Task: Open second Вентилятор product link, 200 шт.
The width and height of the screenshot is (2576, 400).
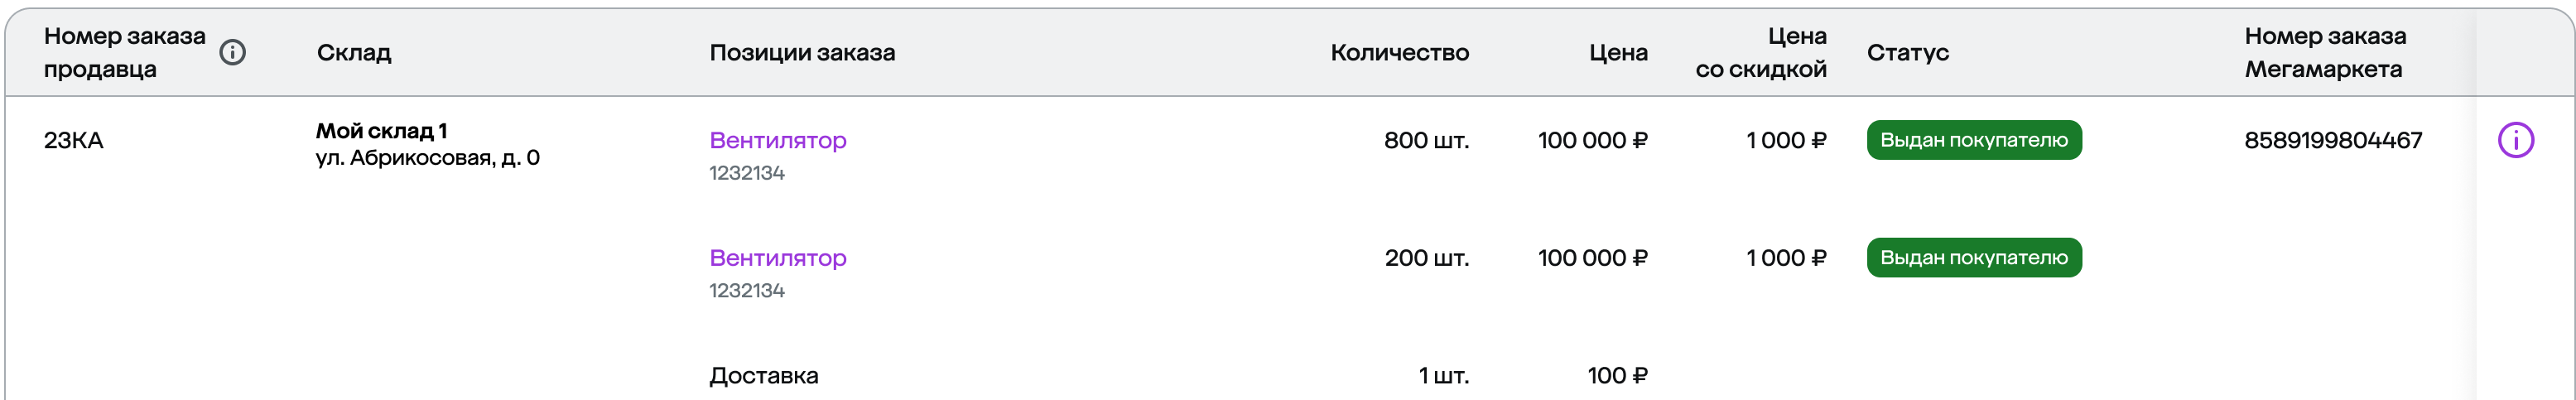Action: (778, 258)
